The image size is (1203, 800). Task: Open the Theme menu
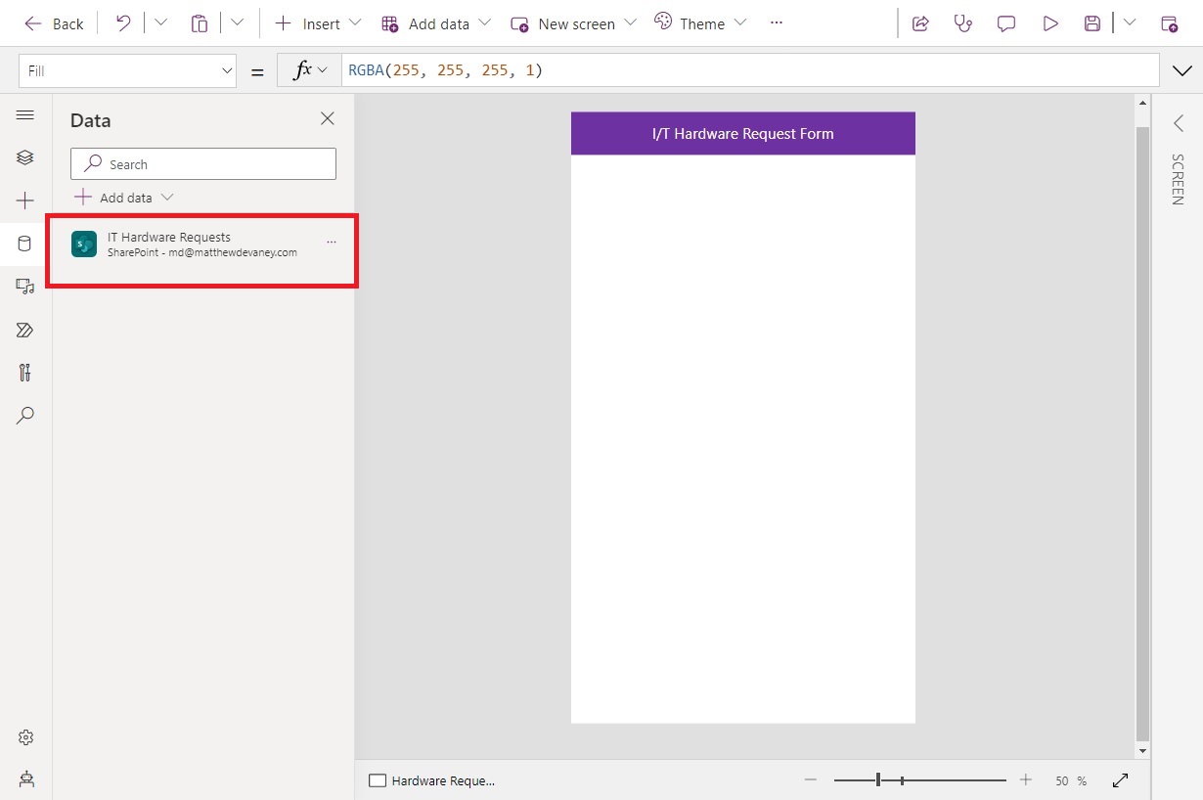(700, 22)
